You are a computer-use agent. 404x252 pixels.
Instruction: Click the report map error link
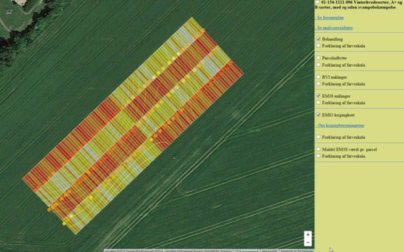(x=297, y=251)
